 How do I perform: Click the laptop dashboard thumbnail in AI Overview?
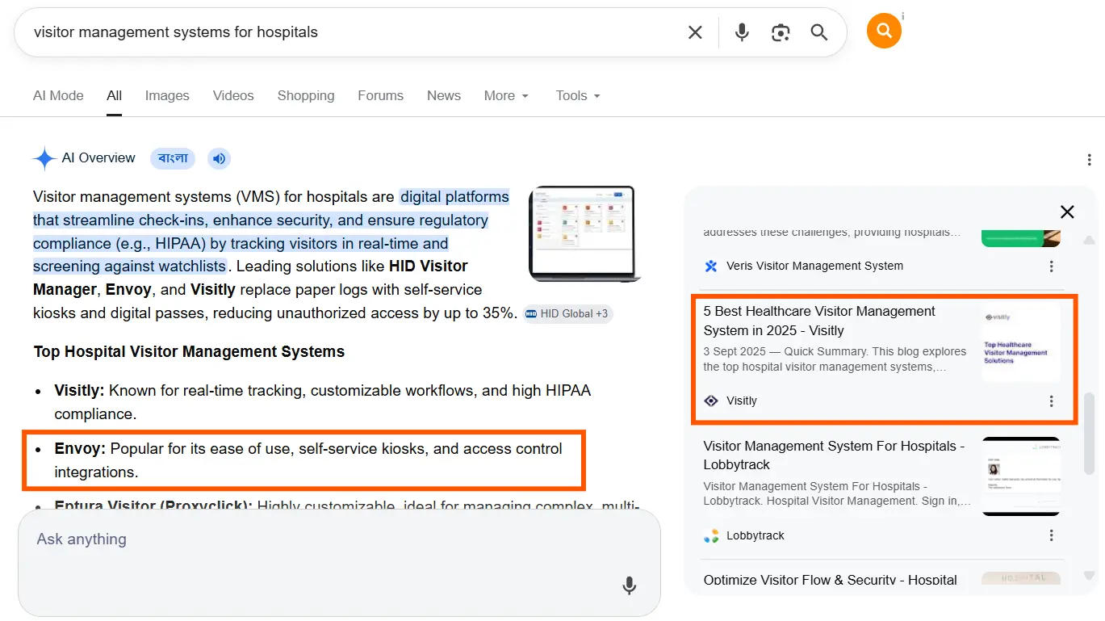pos(585,234)
